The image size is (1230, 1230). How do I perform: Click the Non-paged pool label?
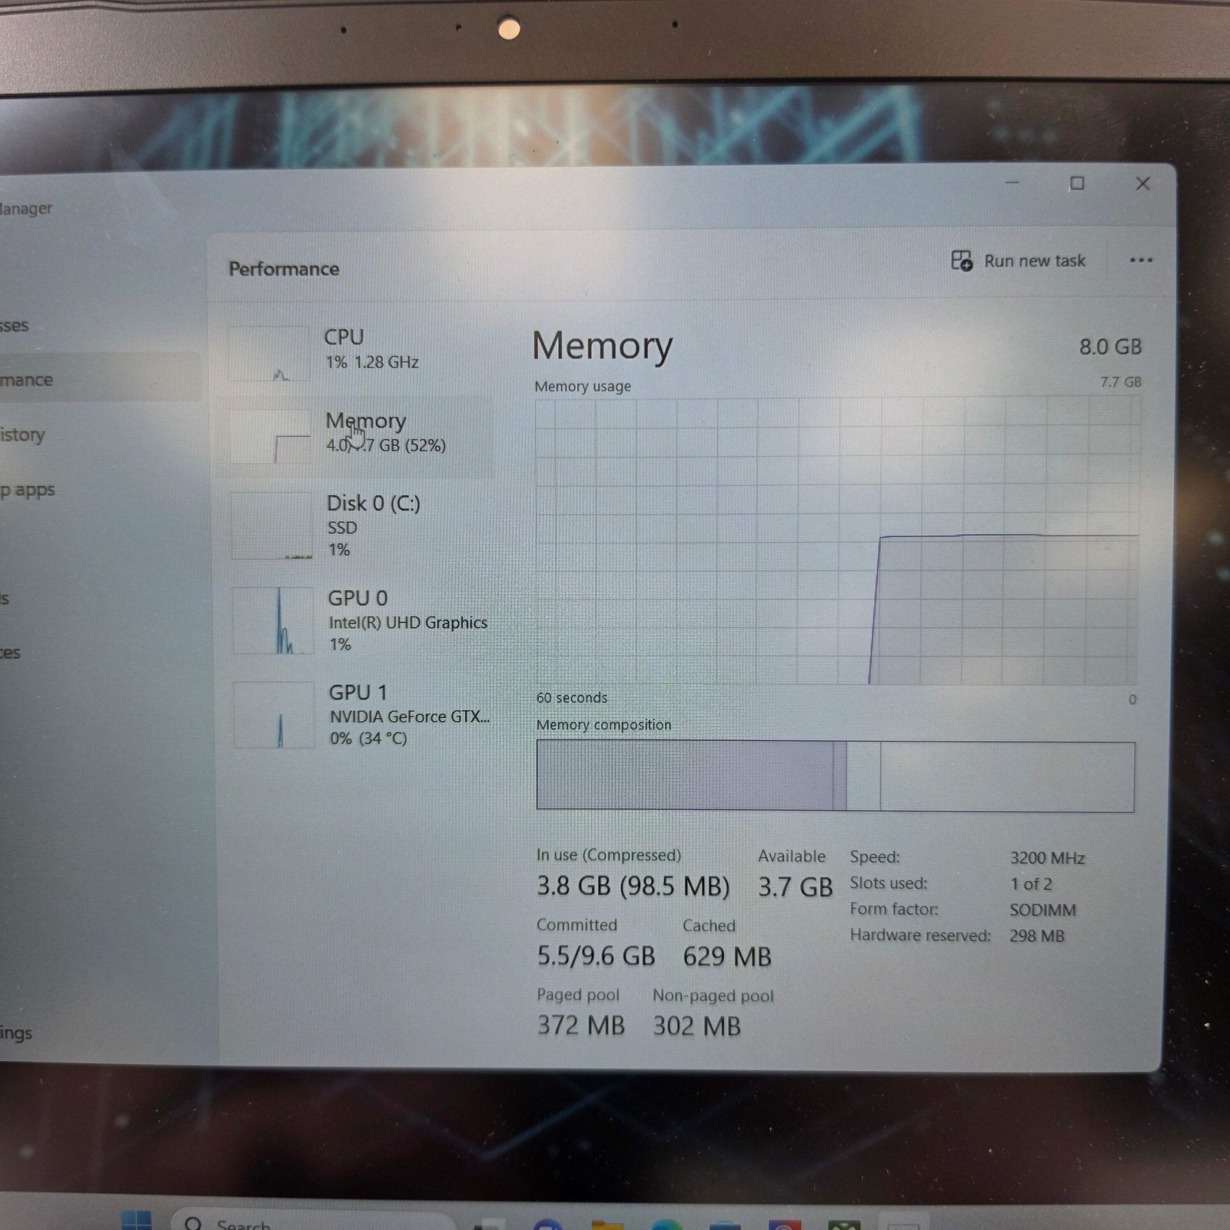pos(713,996)
